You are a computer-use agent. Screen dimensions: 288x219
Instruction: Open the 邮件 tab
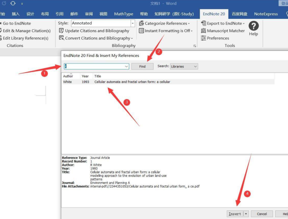(x=74, y=14)
